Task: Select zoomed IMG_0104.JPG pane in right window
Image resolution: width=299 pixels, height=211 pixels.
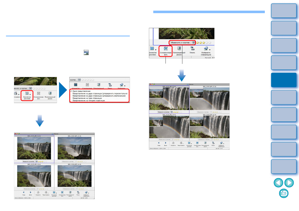Action: [x=210, y=127]
